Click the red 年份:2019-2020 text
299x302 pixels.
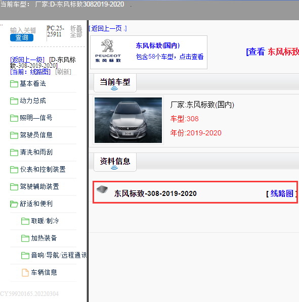click(196, 133)
